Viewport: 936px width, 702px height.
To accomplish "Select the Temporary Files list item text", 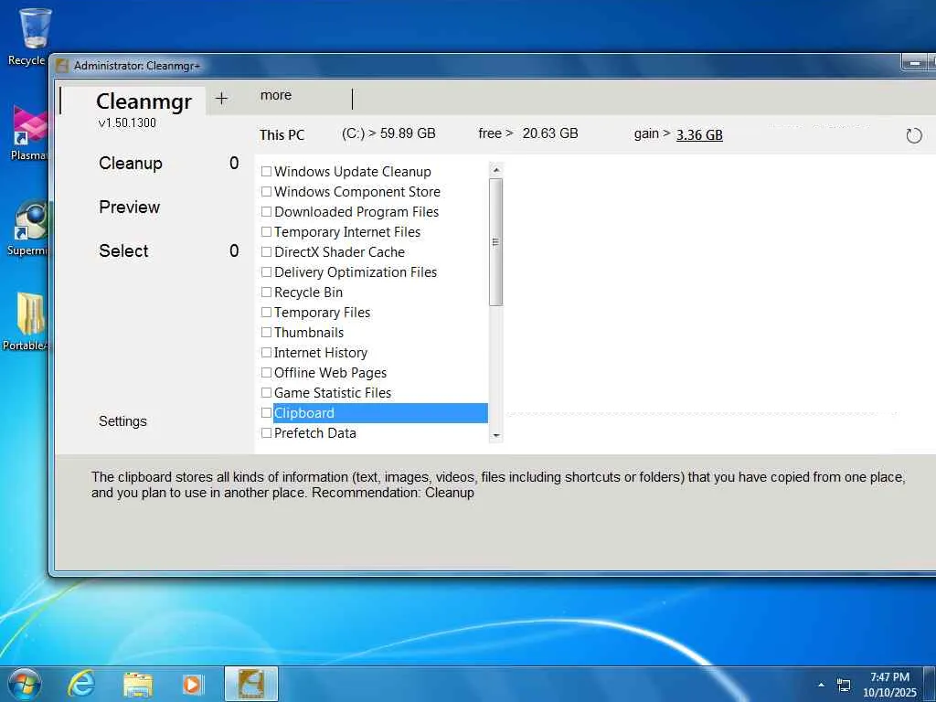I will pos(323,313).
